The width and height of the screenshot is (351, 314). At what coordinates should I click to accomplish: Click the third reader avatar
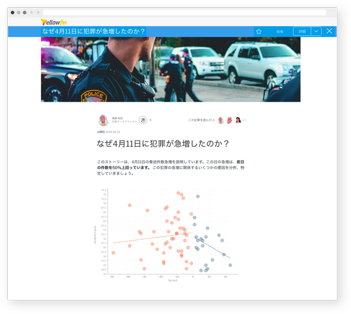(238, 120)
